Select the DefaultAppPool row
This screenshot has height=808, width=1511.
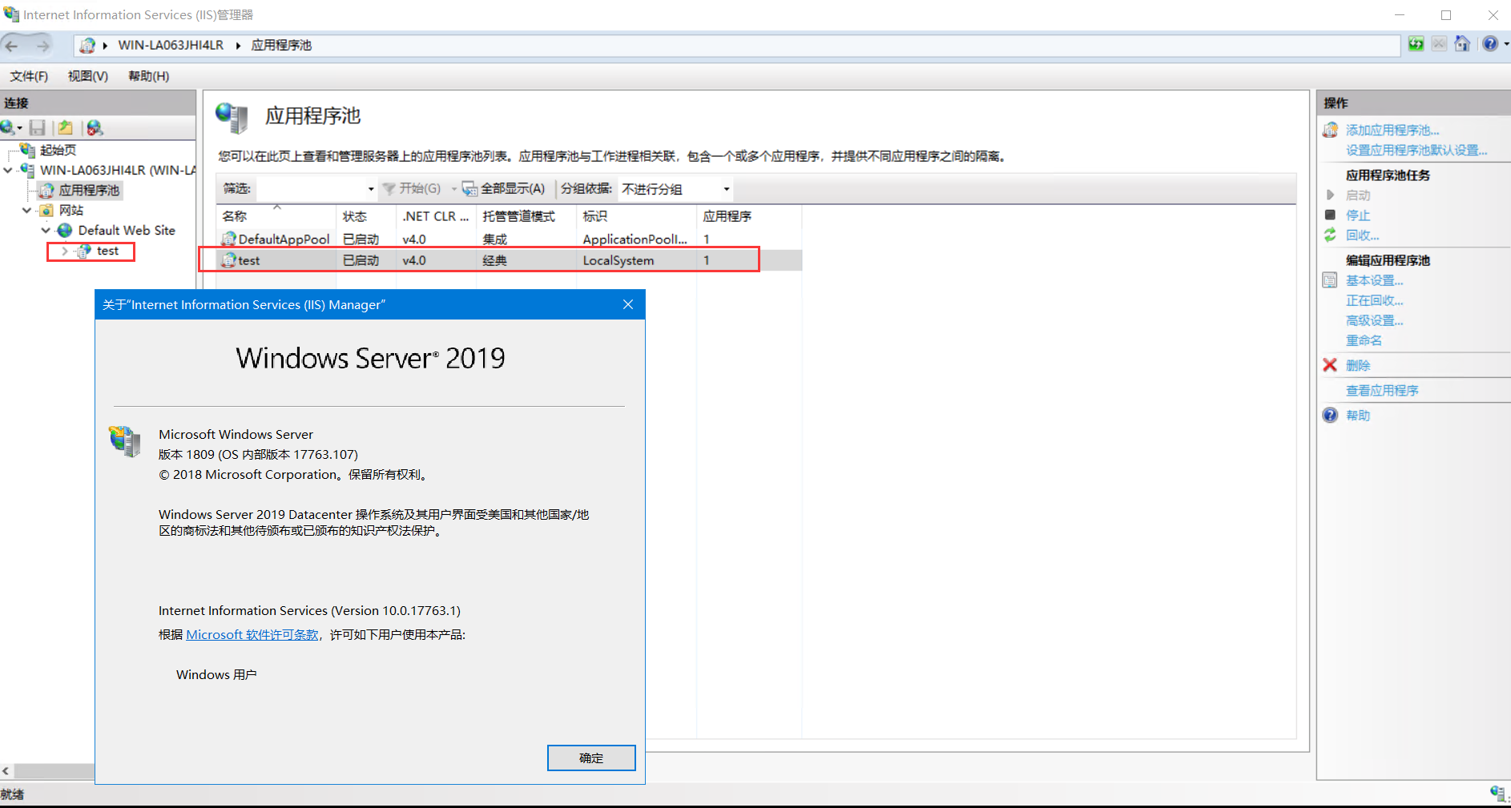tap(509, 239)
